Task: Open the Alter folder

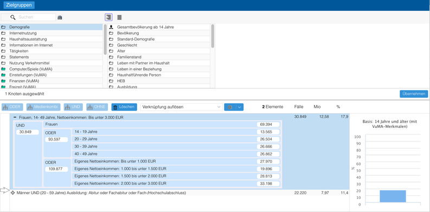Action: (x=159, y=51)
